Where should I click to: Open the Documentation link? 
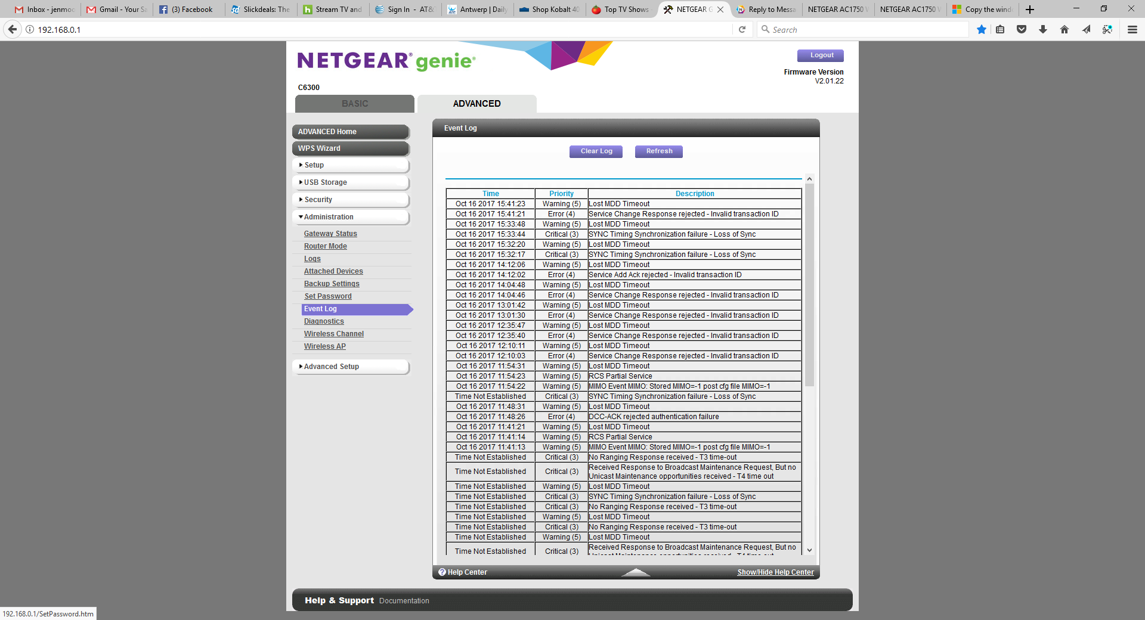point(404,600)
